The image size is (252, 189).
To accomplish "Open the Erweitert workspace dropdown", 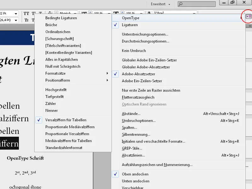I will (160, 4).
